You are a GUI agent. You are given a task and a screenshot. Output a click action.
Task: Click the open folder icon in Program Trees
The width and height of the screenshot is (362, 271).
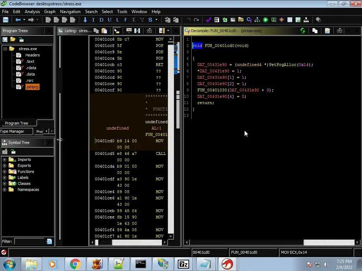pos(13,40)
